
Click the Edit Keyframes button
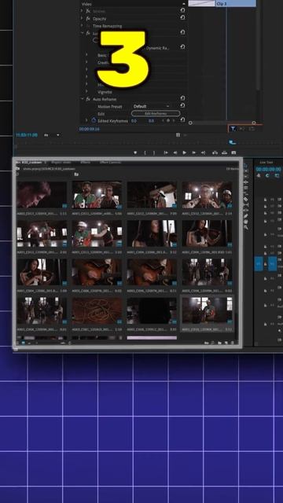click(156, 113)
